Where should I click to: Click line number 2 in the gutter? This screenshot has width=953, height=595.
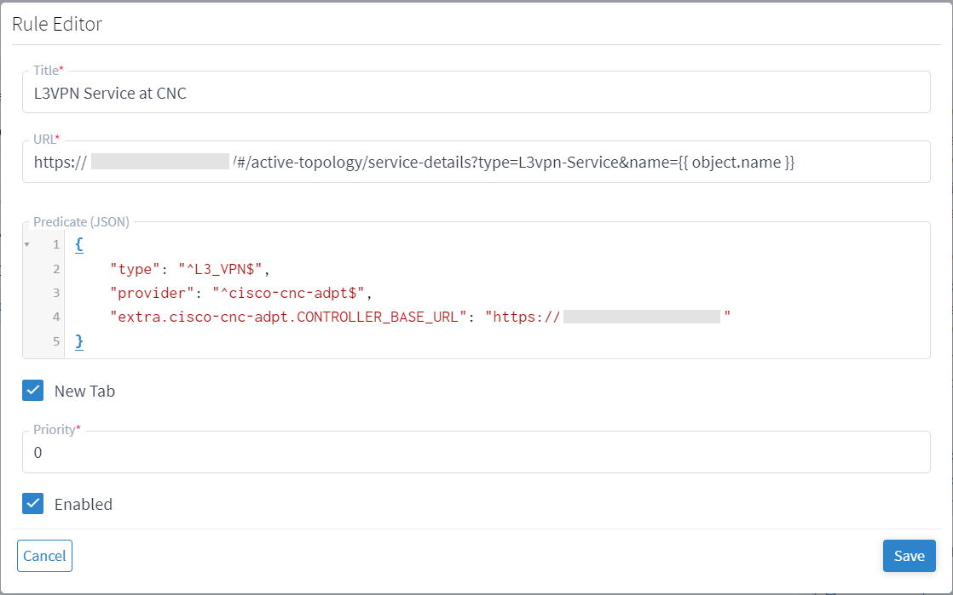point(55,268)
